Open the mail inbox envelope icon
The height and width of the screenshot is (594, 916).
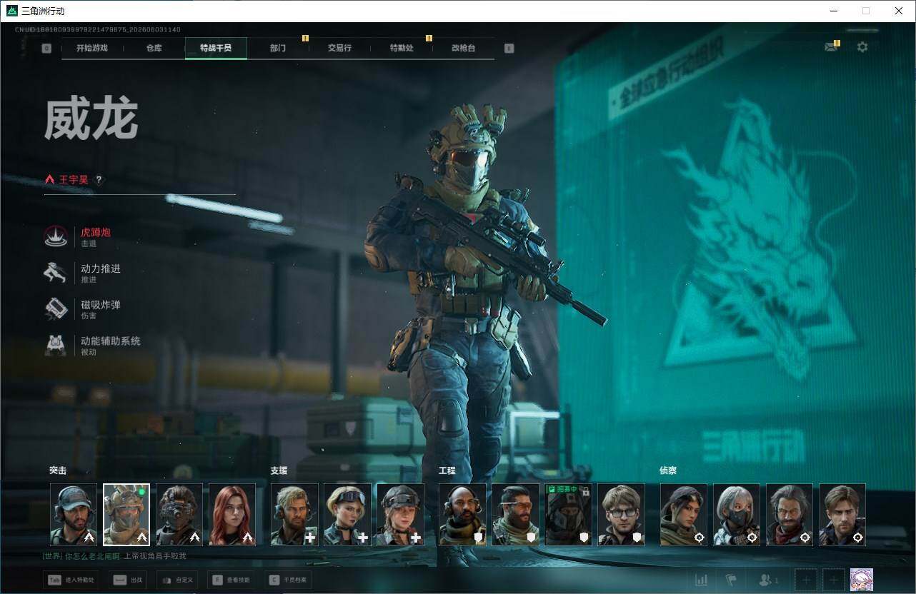[x=830, y=47]
